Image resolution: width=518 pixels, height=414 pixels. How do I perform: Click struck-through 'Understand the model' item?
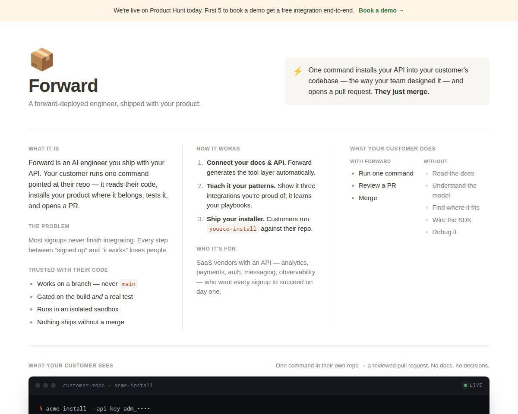pos(454,190)
